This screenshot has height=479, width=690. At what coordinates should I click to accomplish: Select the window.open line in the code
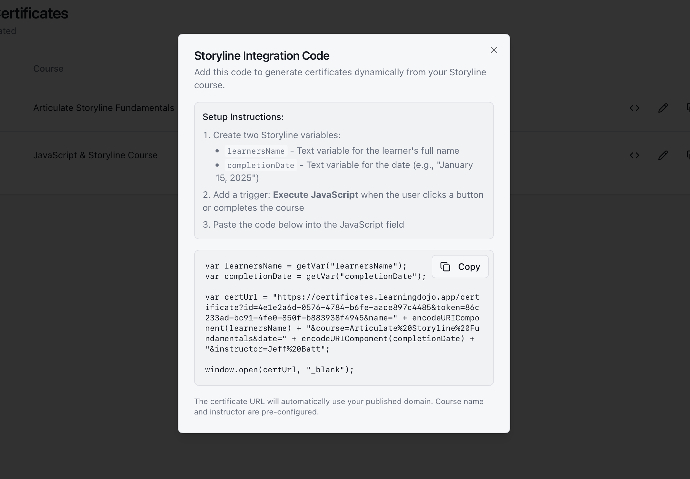(279, 369)
